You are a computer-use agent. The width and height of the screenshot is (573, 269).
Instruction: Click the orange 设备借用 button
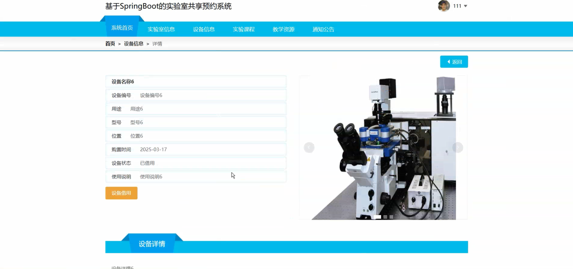121,193
